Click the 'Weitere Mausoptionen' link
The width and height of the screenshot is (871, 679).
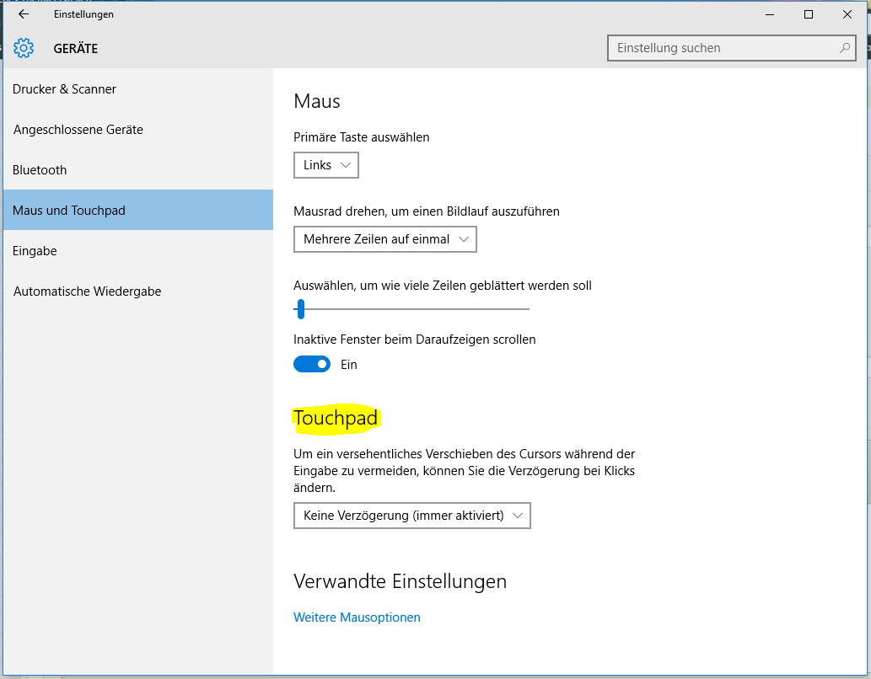(x=357, y=618)
